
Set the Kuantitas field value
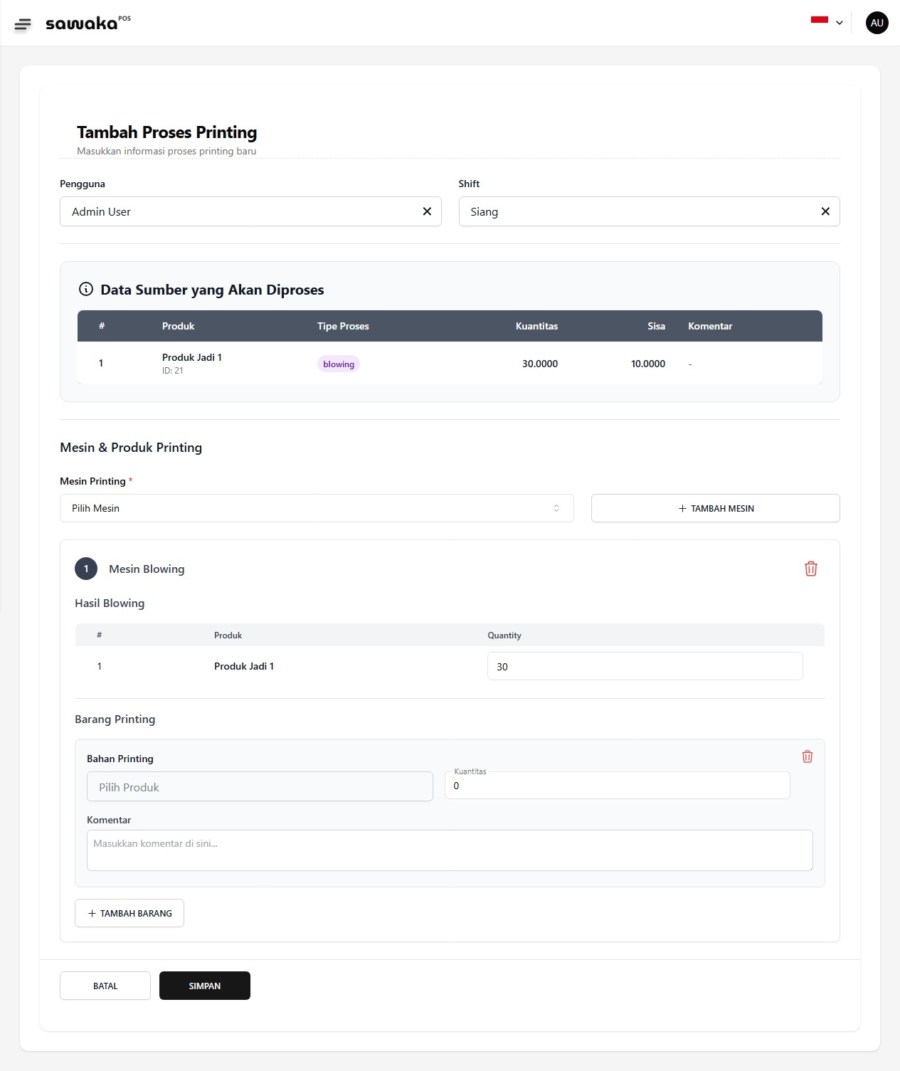[x=616, y=786]
